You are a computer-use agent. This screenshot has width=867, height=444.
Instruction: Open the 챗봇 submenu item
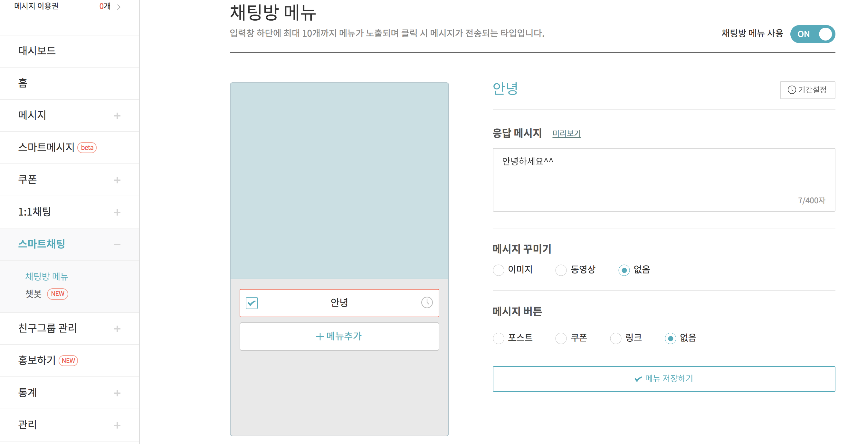pos(33,294)
